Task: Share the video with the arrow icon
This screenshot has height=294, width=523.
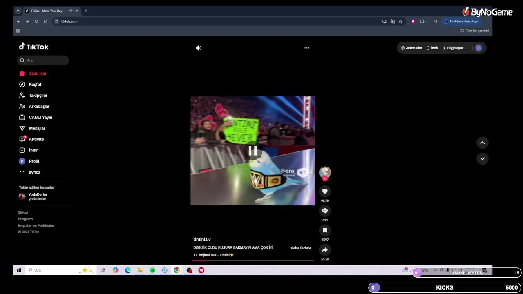Action: 325,250
